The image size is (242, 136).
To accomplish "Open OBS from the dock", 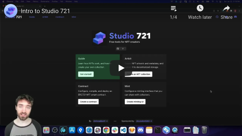I will point(55,130).
